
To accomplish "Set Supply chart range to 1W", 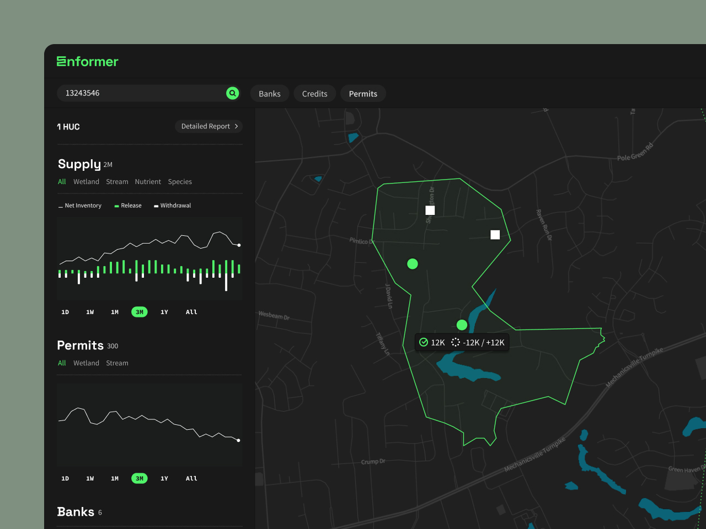I will (x=90, y=312).
